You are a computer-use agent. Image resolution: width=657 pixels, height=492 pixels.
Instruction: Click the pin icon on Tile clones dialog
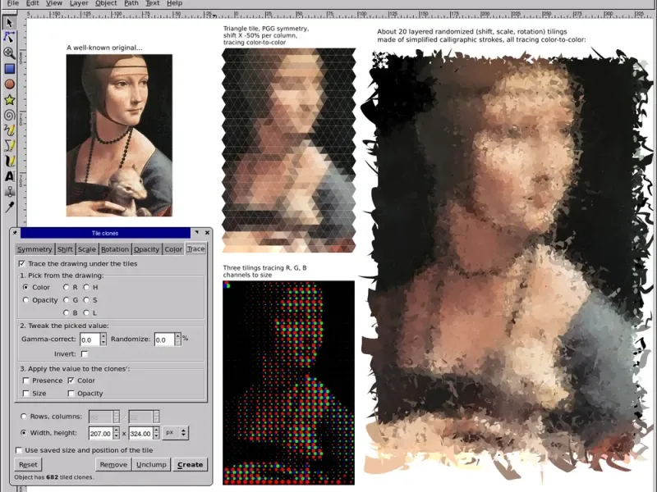(15, 233)
